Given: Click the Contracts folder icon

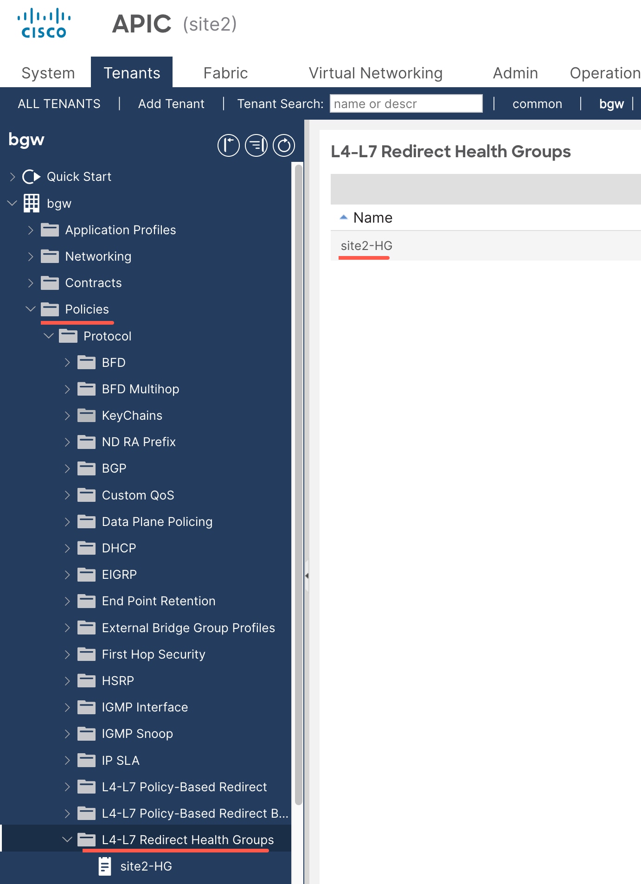Looking at the screenshot, I should coord(50,283).
